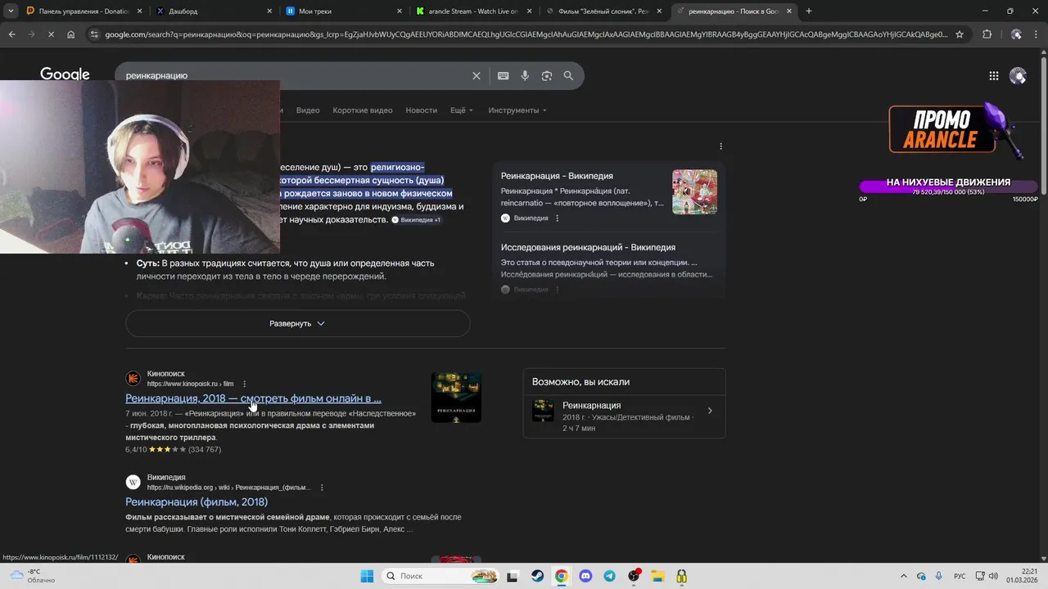Launch Steam from the taskbar
This screenshot has height=589, width=1048.
[537, 576]
